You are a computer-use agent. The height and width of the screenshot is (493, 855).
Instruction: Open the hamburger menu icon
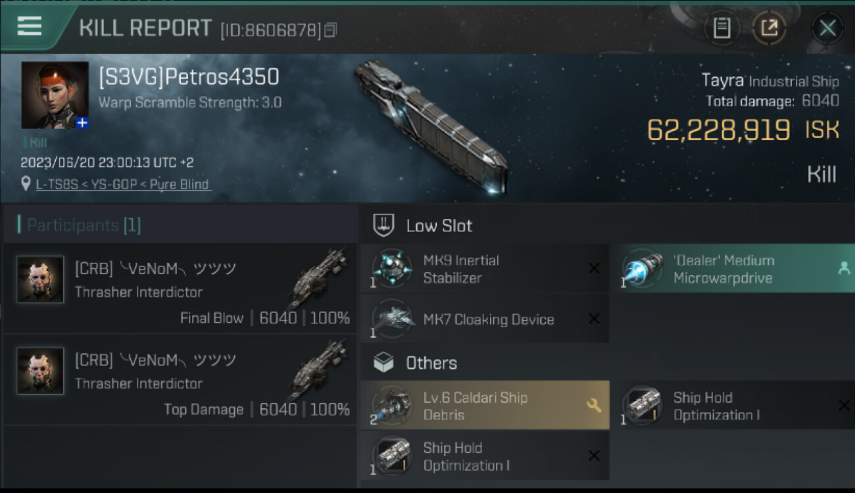[29, 26]
